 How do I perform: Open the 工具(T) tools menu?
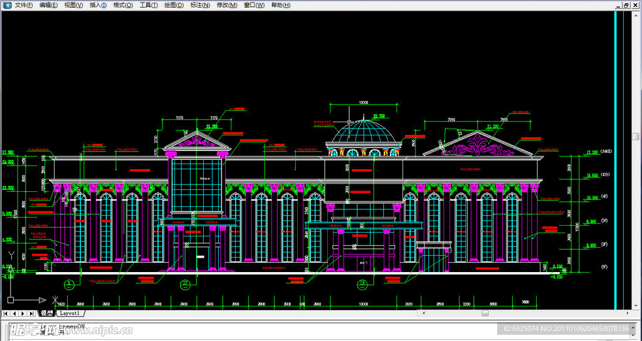click(x=148, y=5)
